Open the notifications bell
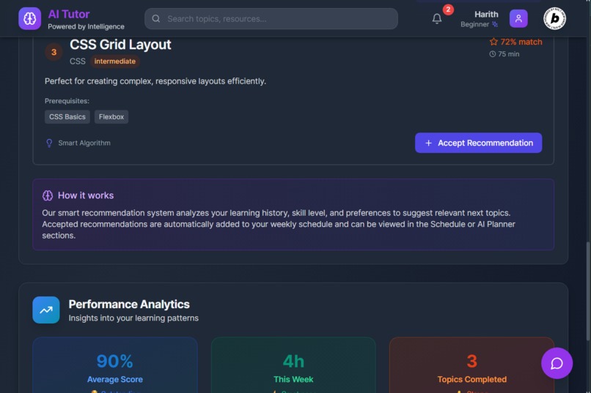 pos(437,18)
